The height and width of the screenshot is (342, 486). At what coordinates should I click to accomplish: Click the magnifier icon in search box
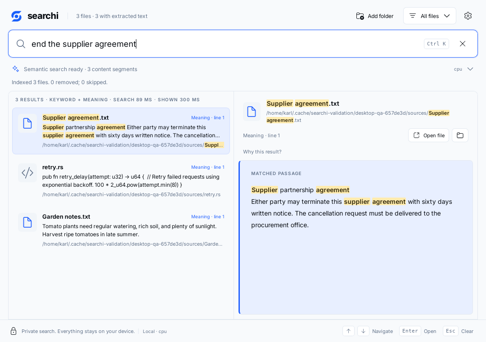[x=21, y=44]
